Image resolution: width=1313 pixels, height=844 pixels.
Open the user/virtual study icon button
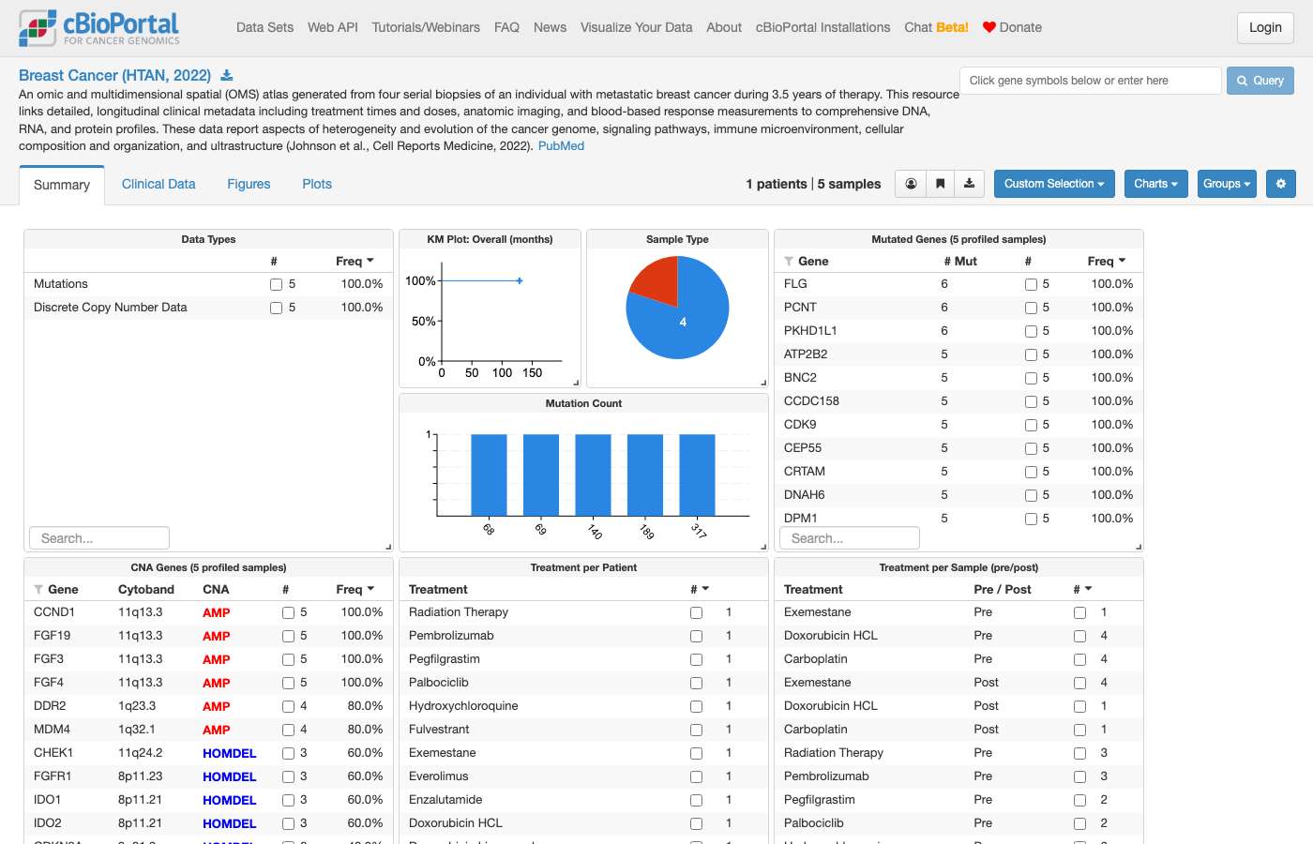[x=911, y=184]
